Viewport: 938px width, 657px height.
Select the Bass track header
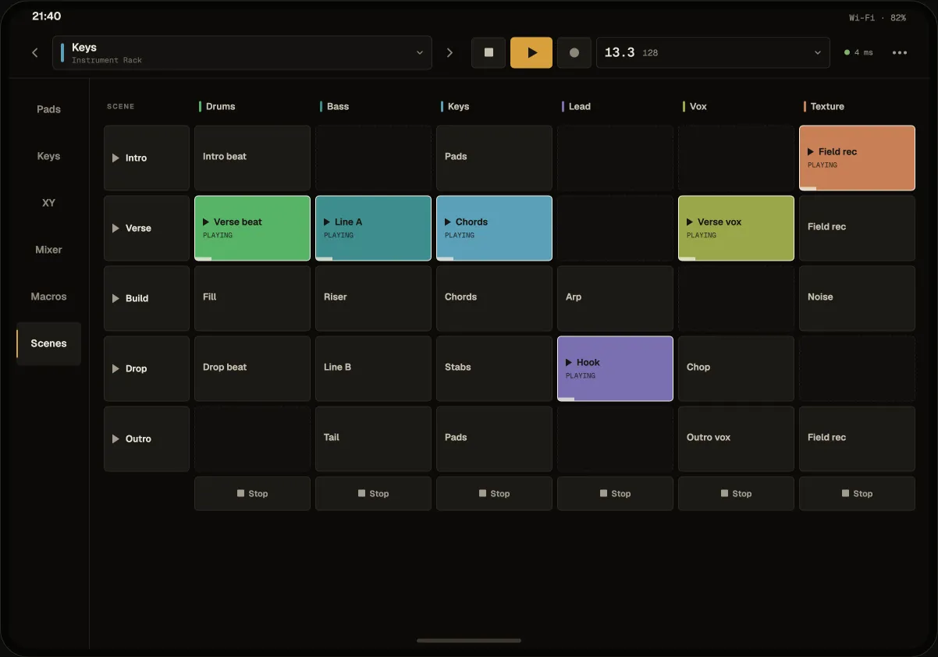pos(335,106)
